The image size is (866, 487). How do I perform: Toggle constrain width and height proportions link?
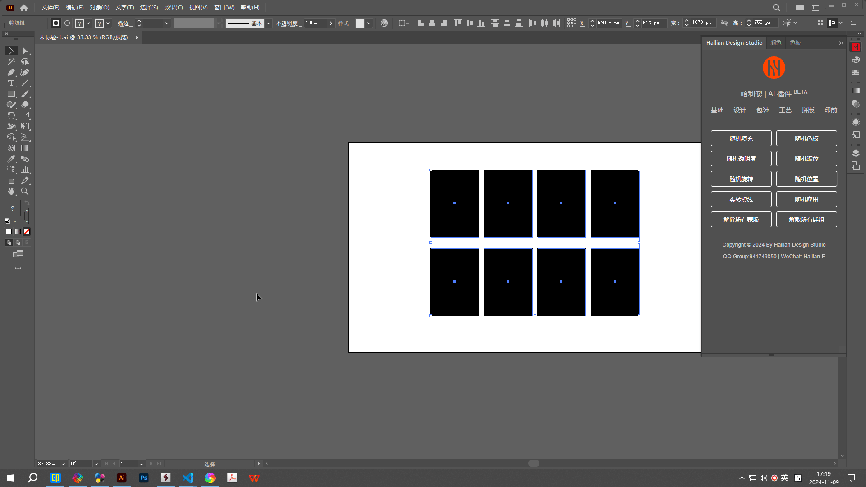724,23
